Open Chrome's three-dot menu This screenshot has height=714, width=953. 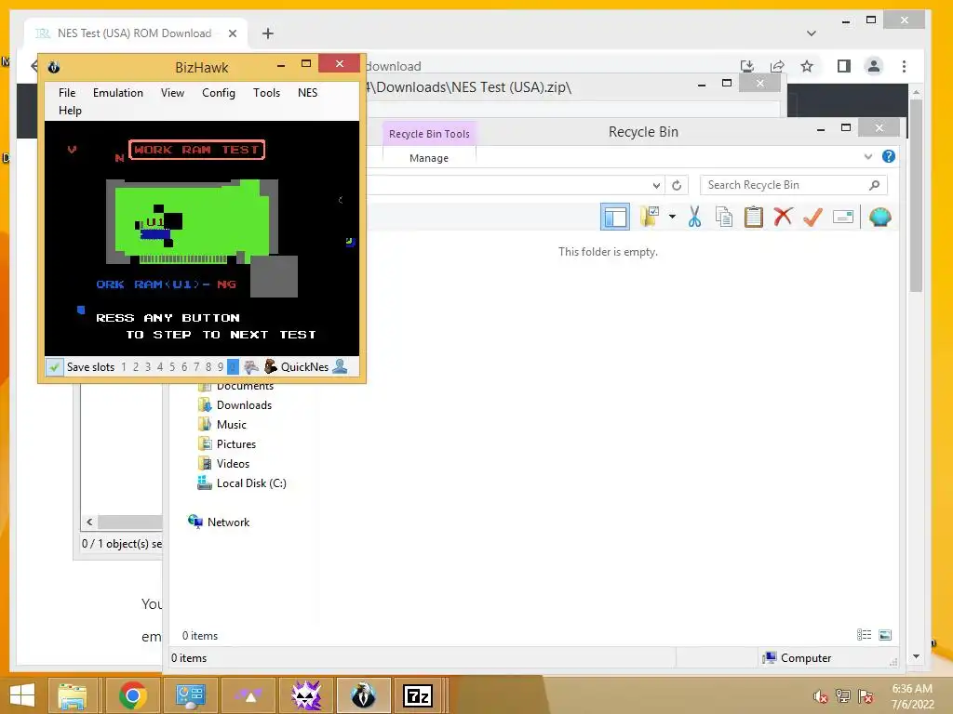click(x=904, y=66)
